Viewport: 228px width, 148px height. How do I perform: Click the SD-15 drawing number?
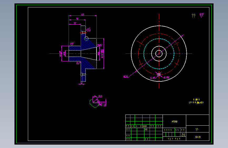[x=198, y=137]
